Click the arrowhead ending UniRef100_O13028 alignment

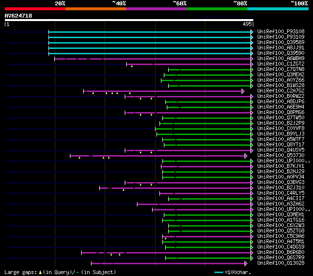246,264
